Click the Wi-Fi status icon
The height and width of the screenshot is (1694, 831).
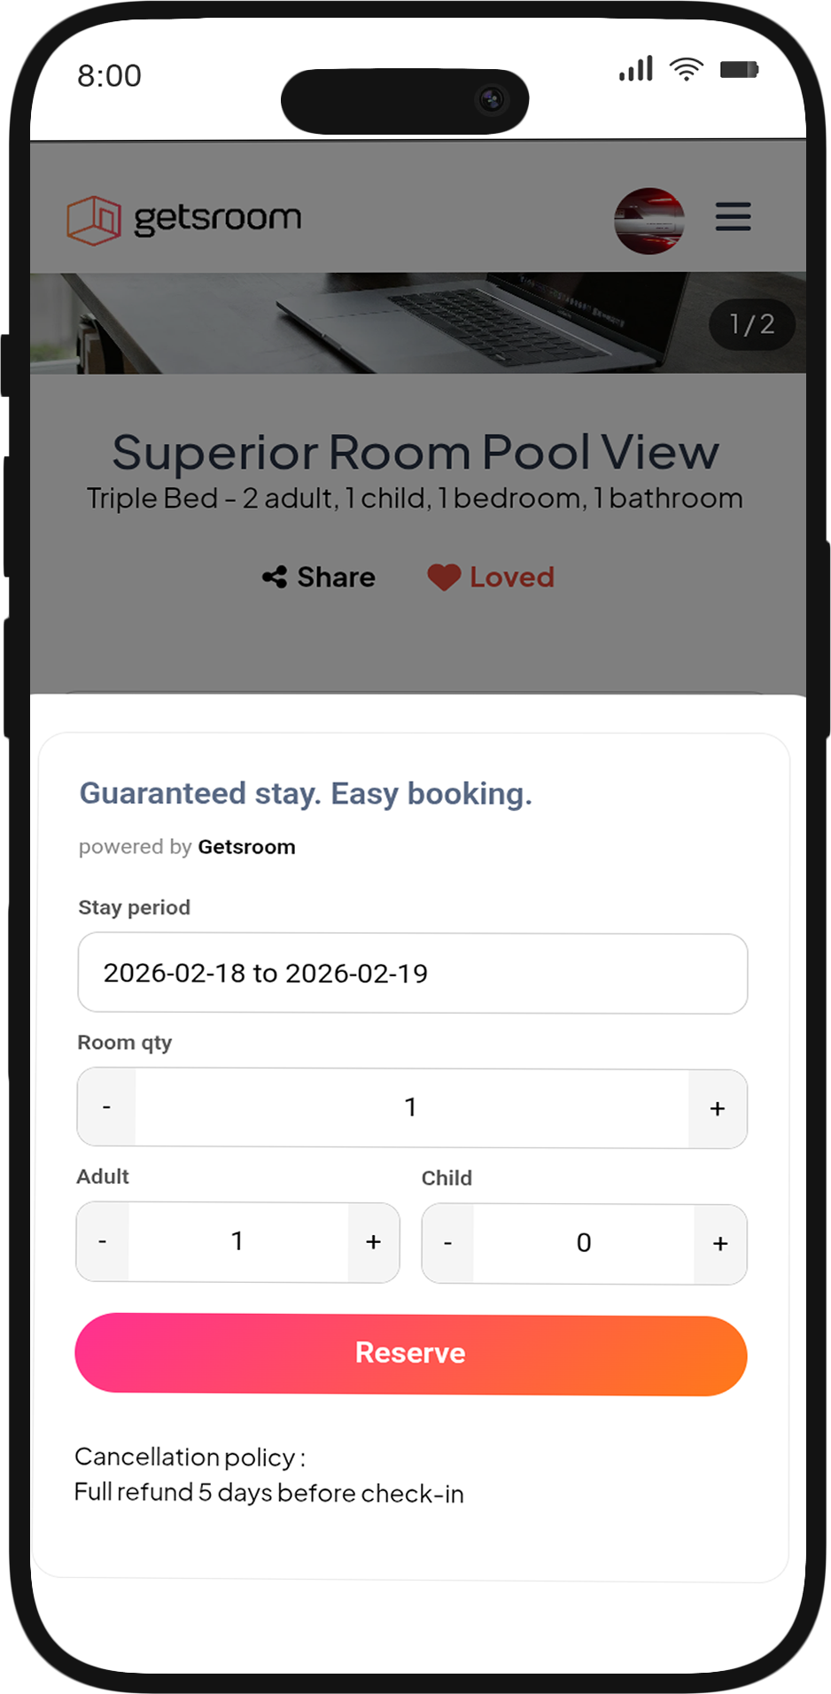[x=686, y=67]
